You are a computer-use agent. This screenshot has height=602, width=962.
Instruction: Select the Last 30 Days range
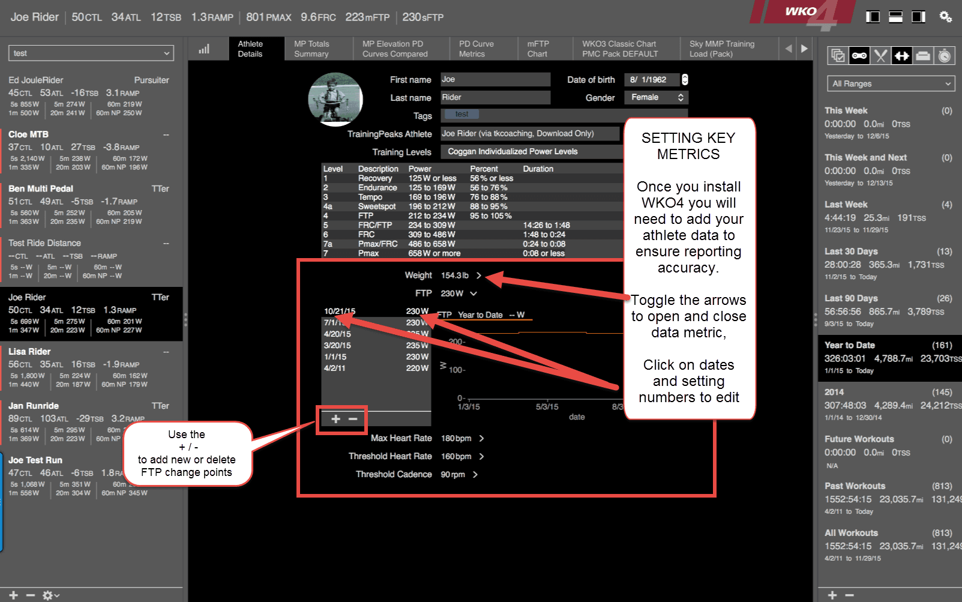point(890,263)
